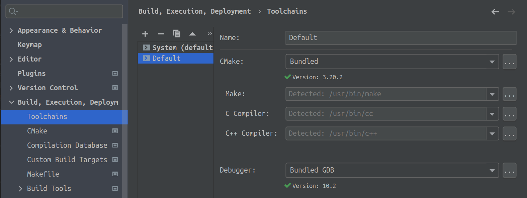Remove the selected toolchain using minus icon

click(x=161, y=33)
